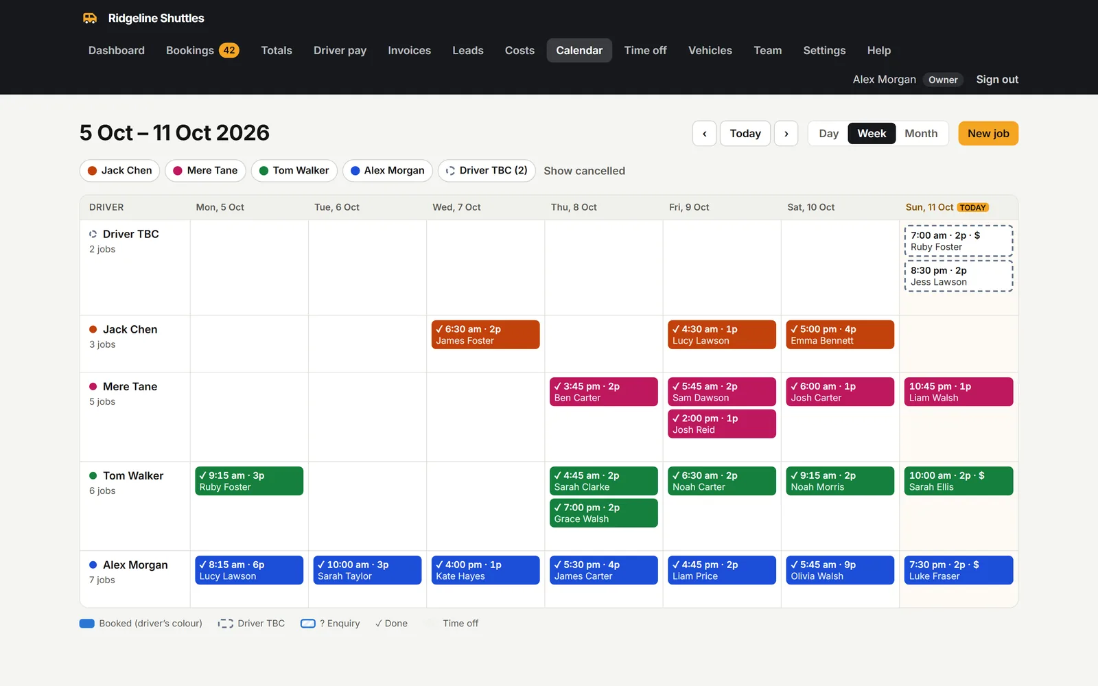Open the Driver pay menu item
This screenshot has width=1098, height=686.
[x=340, y=50]
